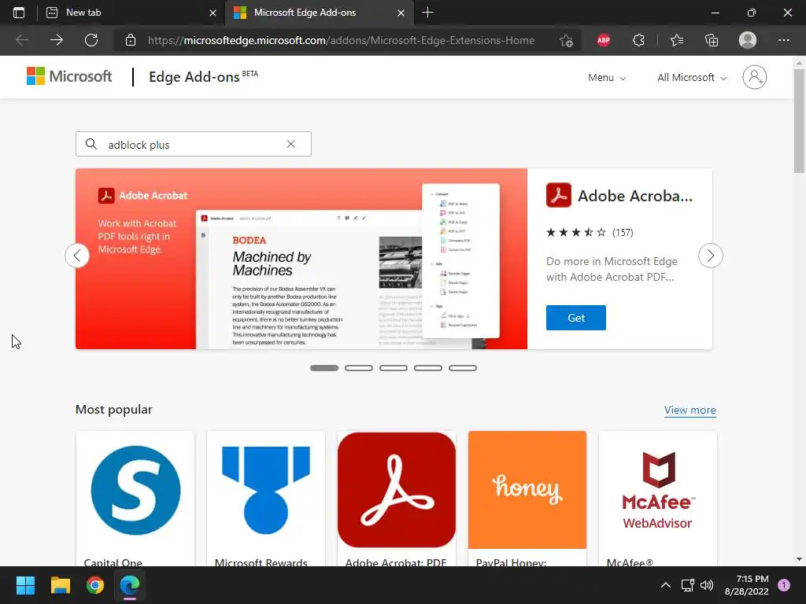View site information lock icon

click(131, 40)
